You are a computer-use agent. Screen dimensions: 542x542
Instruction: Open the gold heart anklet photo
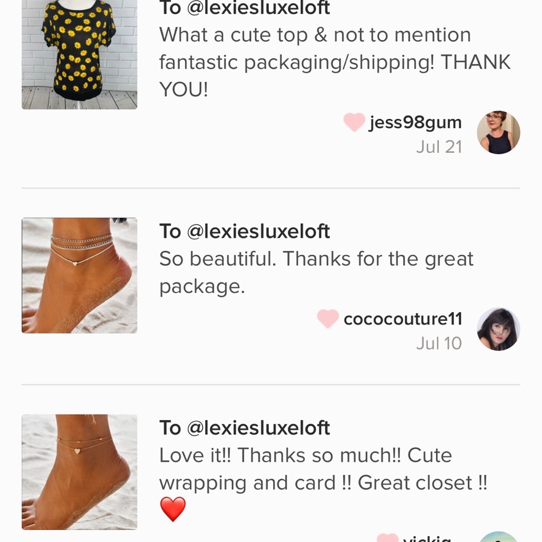coord(80,472)
